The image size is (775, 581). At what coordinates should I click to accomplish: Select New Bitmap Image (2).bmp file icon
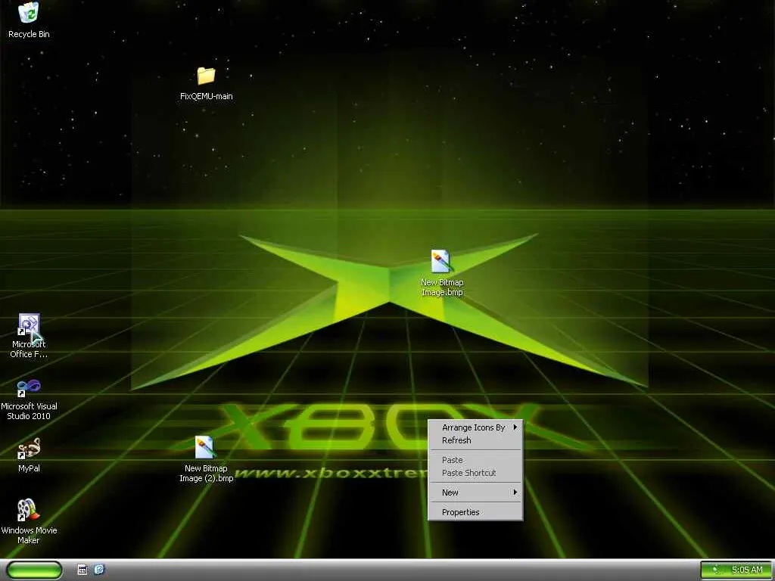pos(204,447)
